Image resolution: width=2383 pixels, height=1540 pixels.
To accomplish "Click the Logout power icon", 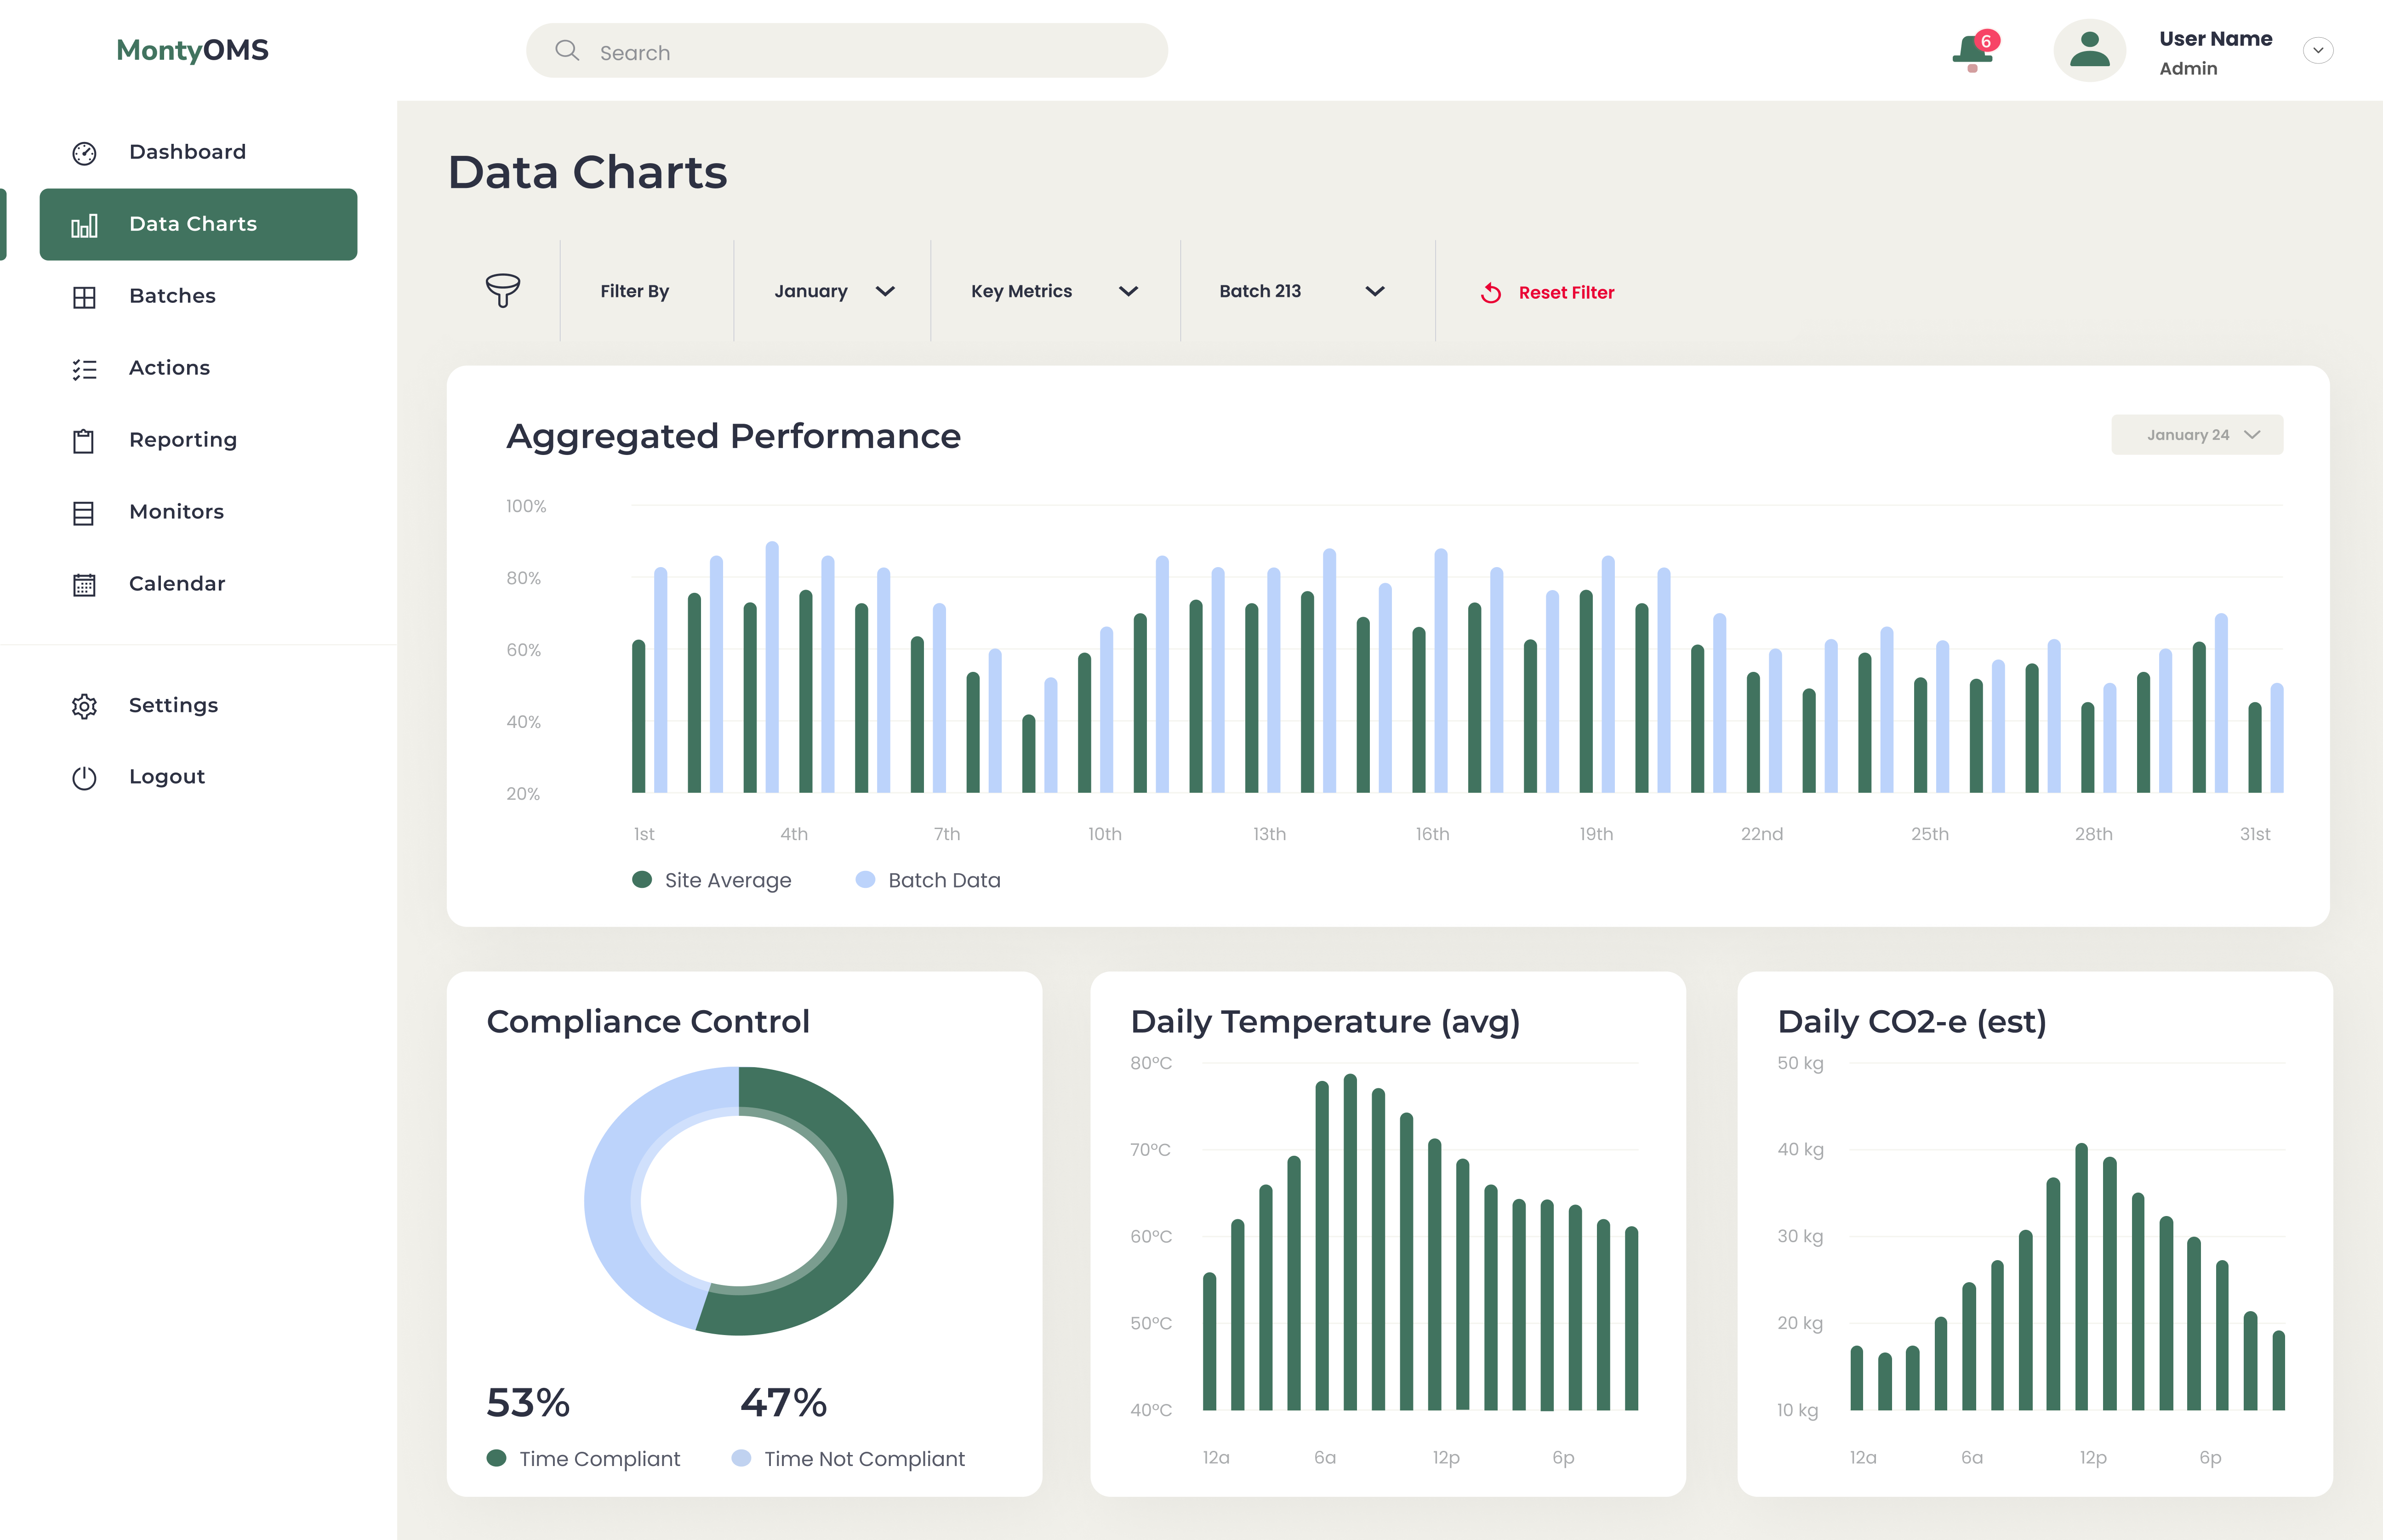I will (84, 778).
